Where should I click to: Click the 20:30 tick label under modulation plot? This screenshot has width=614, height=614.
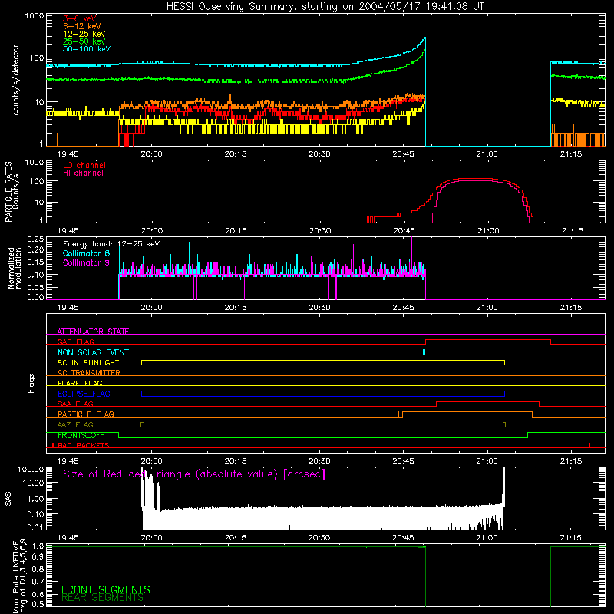(319, 308)
